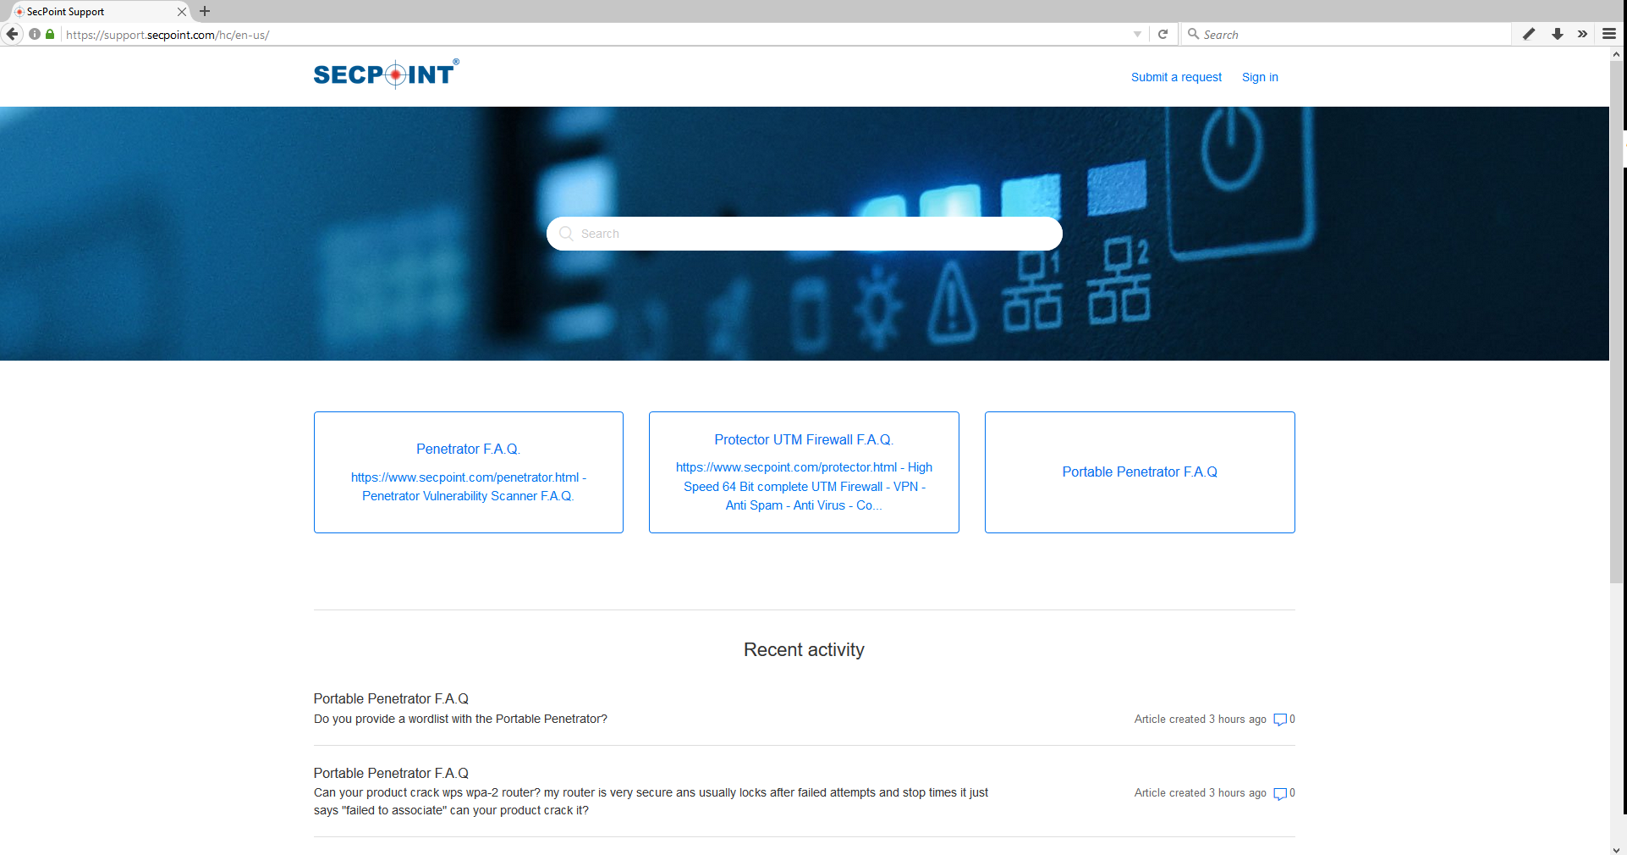Screen dimensions: 1627x855
Task: Open wordlist with Portable Penetrator article
Action: pyautogui.click(x=460, y=719)
